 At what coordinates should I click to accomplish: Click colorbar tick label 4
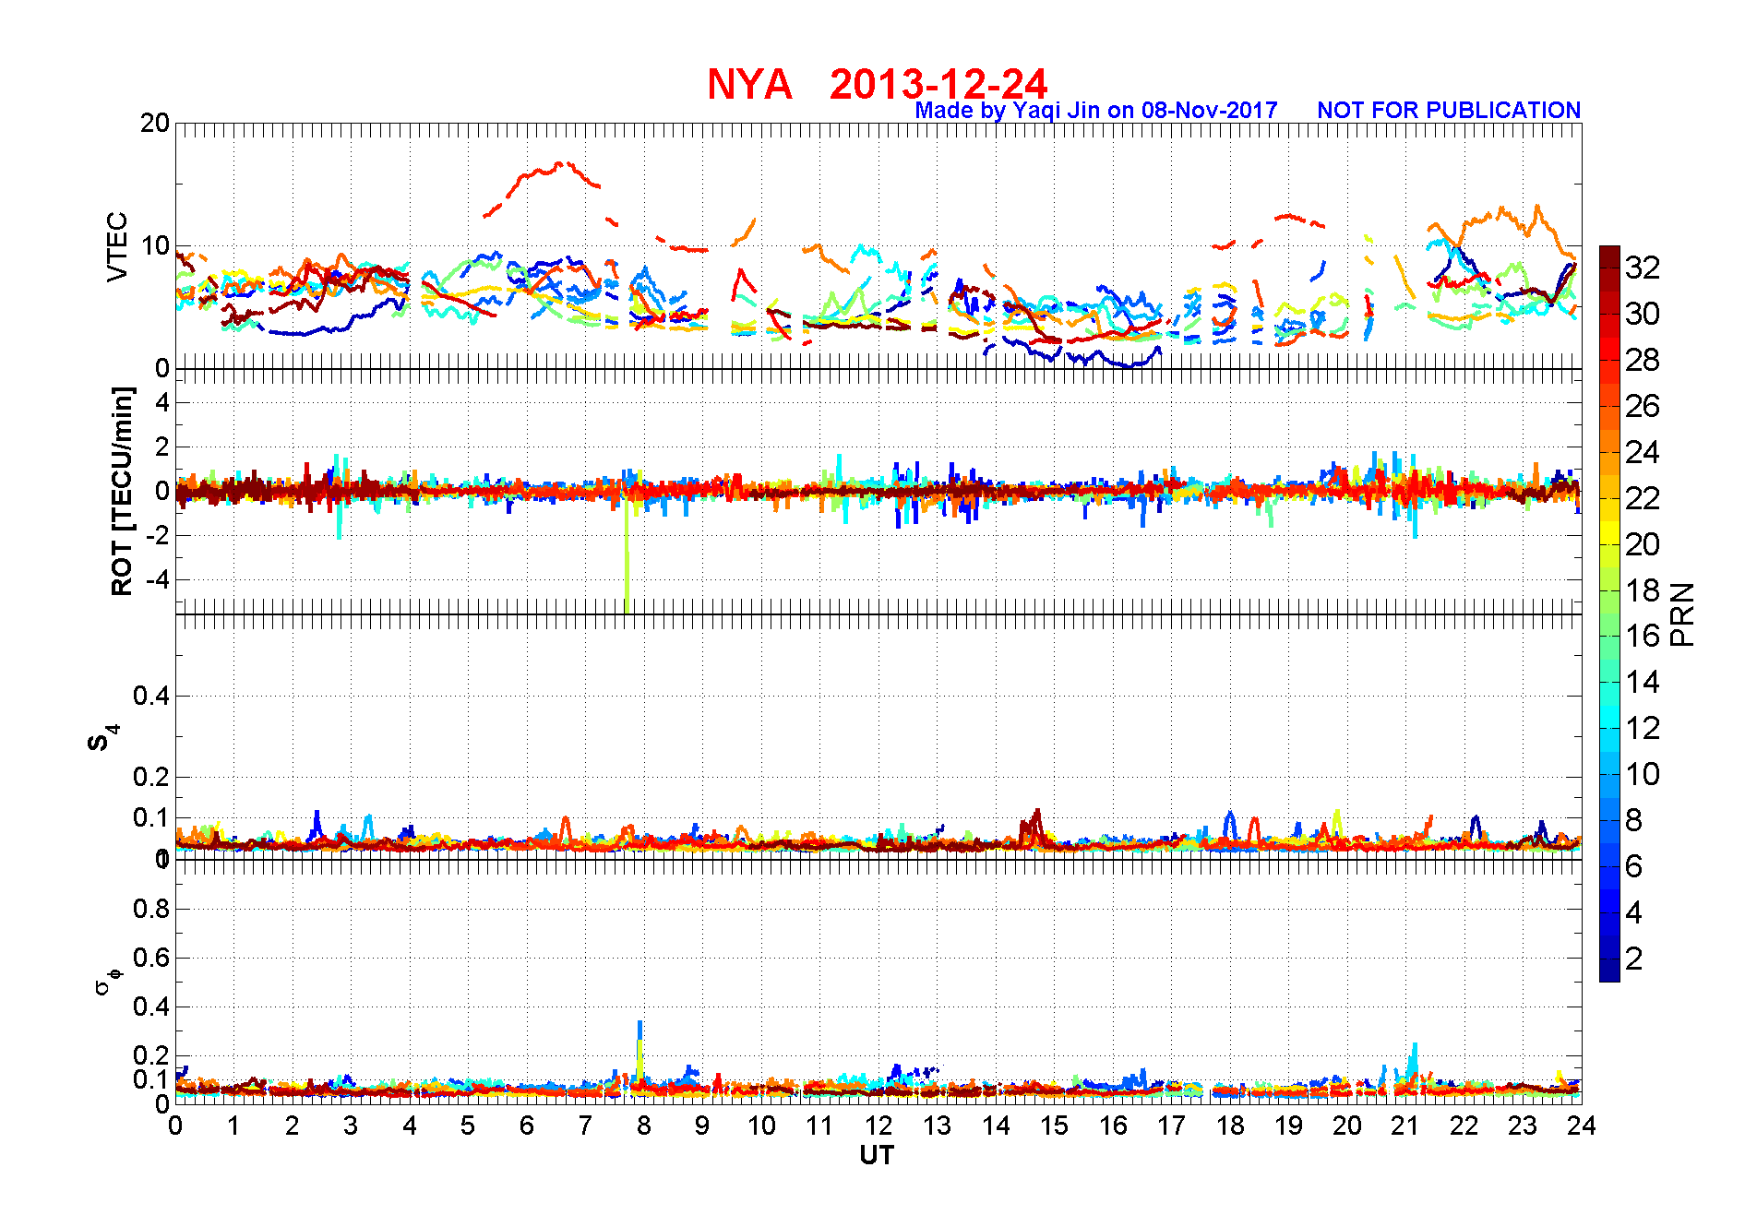tap(1633, 912)
